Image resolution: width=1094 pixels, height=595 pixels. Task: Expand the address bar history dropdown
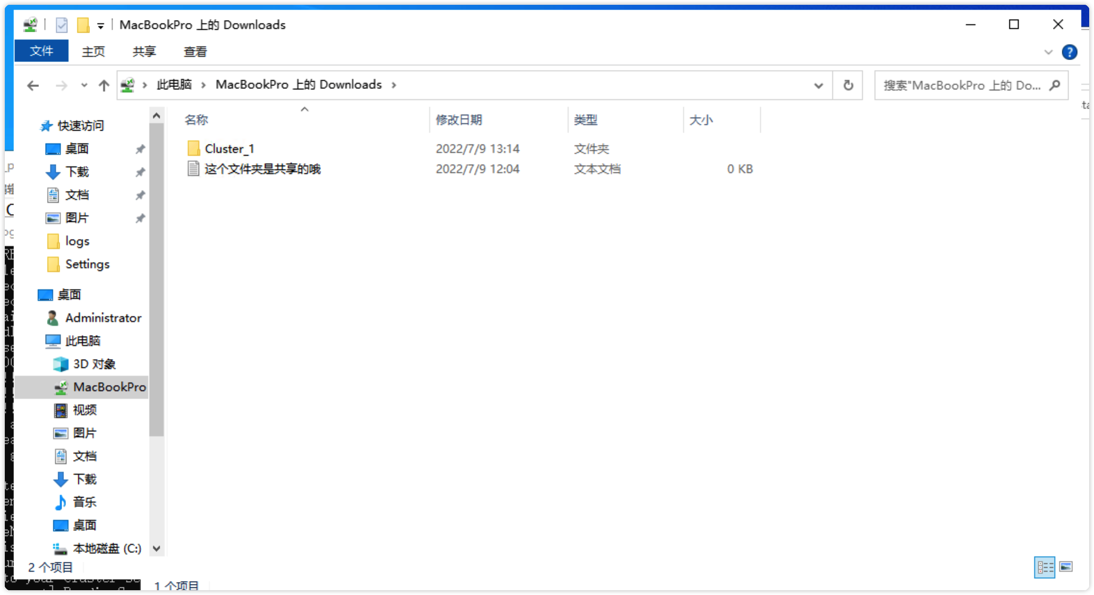818,86
